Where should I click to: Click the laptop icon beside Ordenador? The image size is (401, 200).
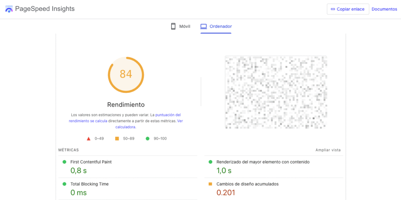click(x=204, y=26)
